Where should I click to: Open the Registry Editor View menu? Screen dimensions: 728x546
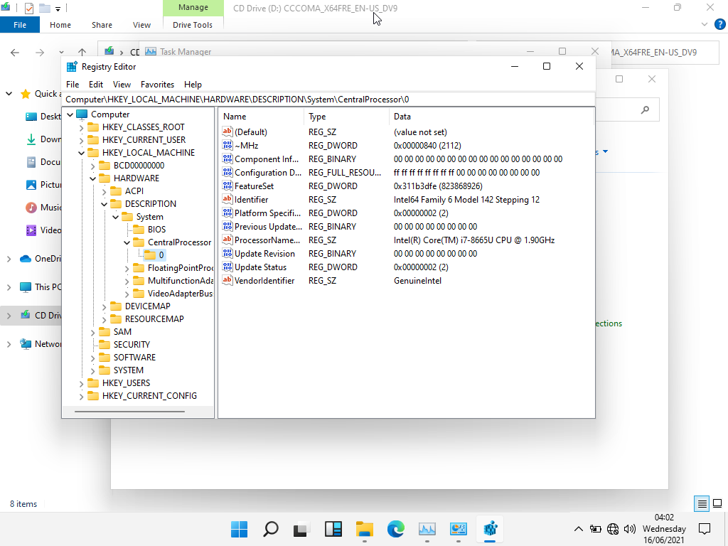122,85
